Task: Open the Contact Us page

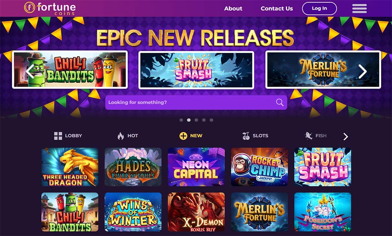Action: (x=277, y=9)
